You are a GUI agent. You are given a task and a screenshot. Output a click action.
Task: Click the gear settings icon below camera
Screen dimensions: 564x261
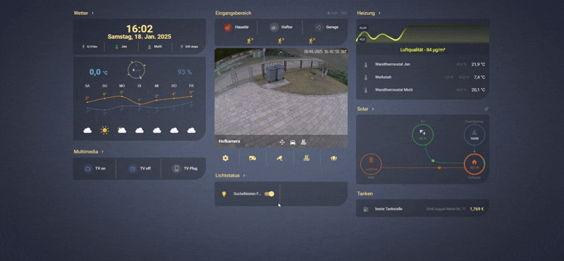(x=226, y=158)
